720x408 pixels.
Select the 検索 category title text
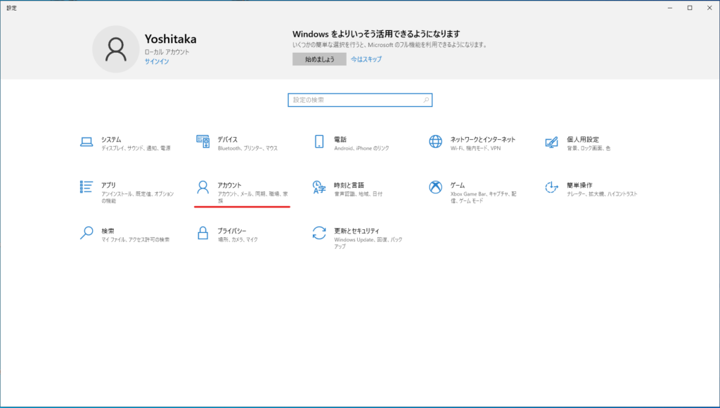(108, 231)
